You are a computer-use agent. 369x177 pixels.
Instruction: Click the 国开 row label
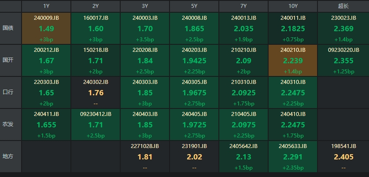(11, 60)
